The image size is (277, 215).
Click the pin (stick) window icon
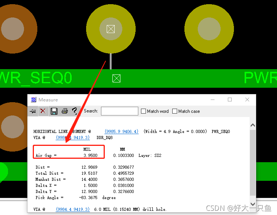click(33, 111)
